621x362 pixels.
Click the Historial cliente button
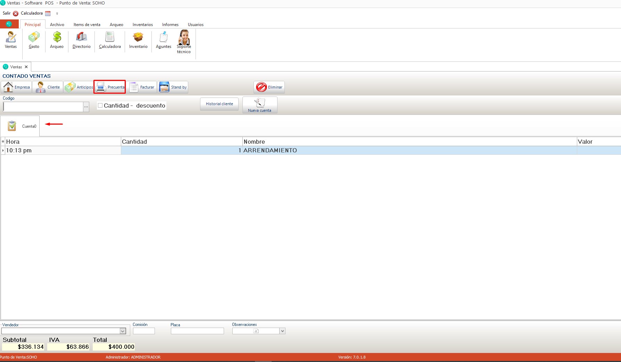(x=219, y=104)
